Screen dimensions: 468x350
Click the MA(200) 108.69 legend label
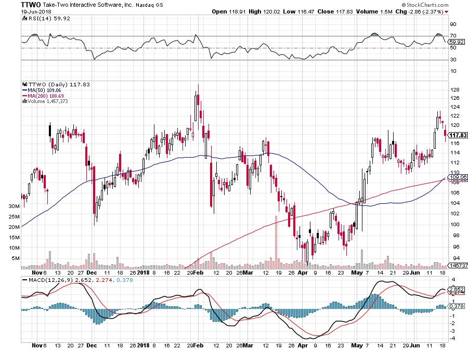tap(46, 96)
